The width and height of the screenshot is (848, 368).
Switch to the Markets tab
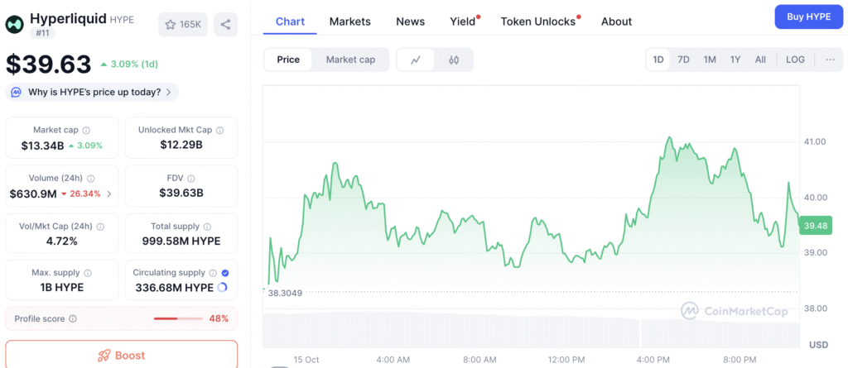click(x=349, y=22)
